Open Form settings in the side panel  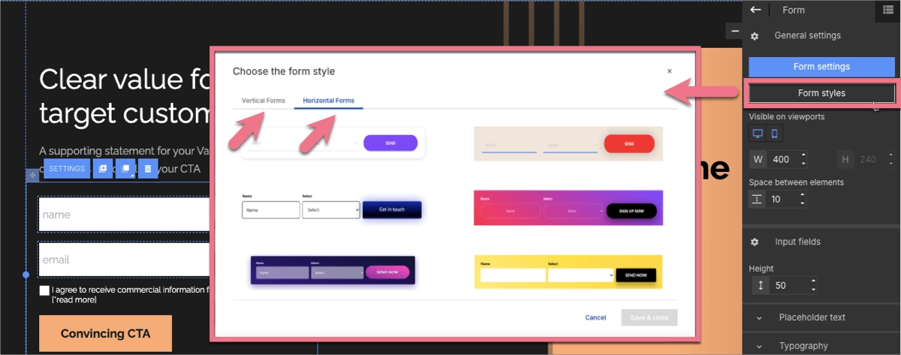821,67
